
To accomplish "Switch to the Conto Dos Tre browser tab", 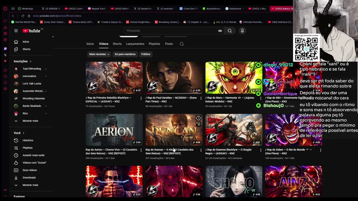I will click(189, 9).
